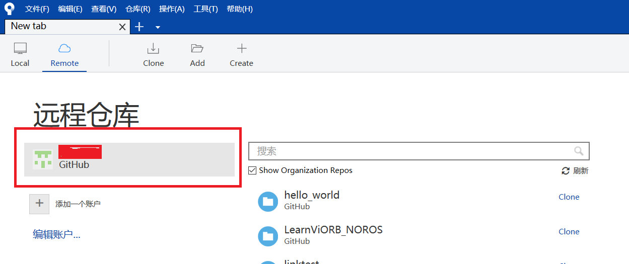Click the 刷新 refresh button
Screen dimensions: 629x264
click(575, 171)
